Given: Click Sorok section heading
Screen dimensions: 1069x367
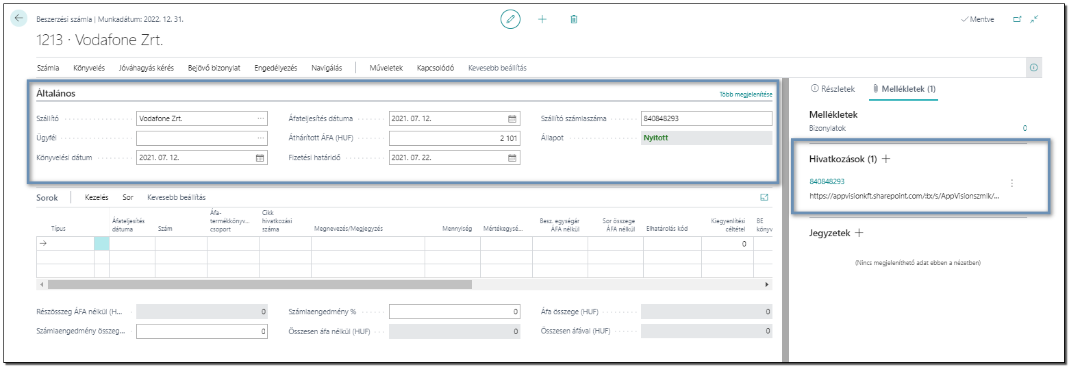Looking at the screenshot, I should [47, 197].
